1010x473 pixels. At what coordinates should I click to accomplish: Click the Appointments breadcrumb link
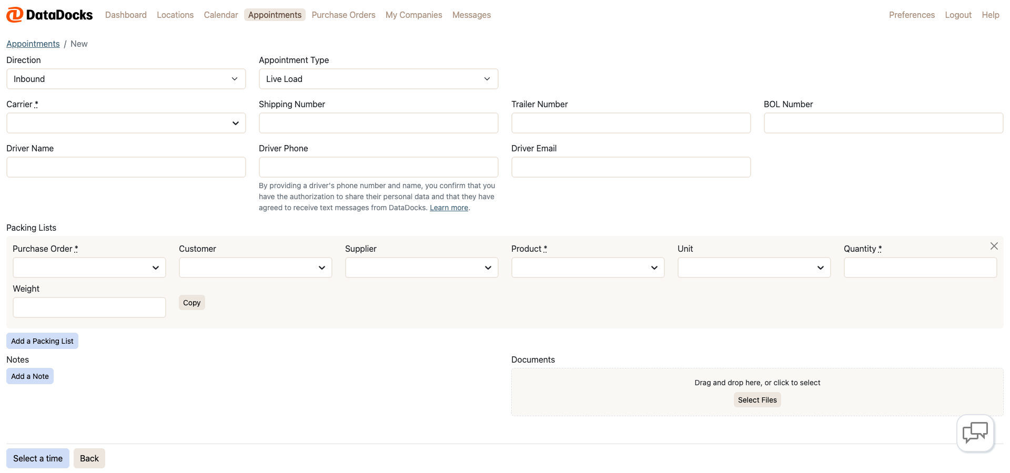click(x=33, y=44)
